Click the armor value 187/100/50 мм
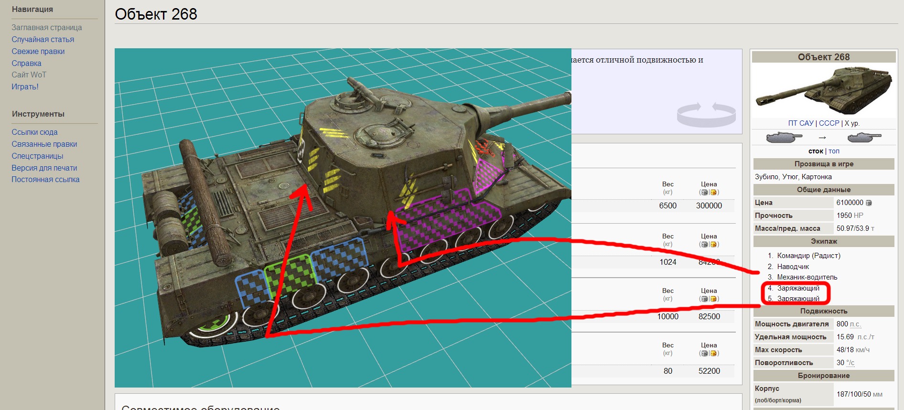This screenshot has width=904, height=410. [859, 394]
